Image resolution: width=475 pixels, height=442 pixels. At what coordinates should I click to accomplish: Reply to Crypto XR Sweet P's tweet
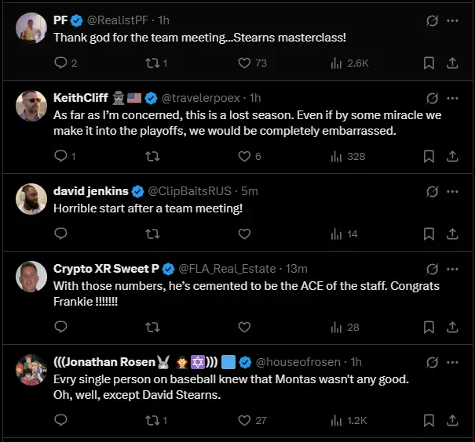[61, 327]
